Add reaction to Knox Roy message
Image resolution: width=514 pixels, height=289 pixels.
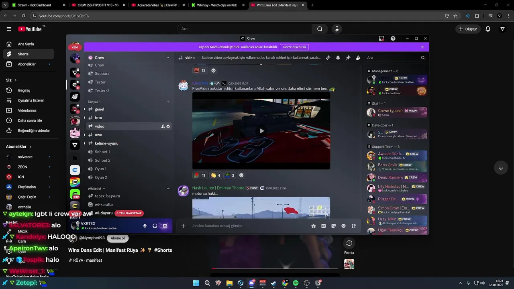241,175
